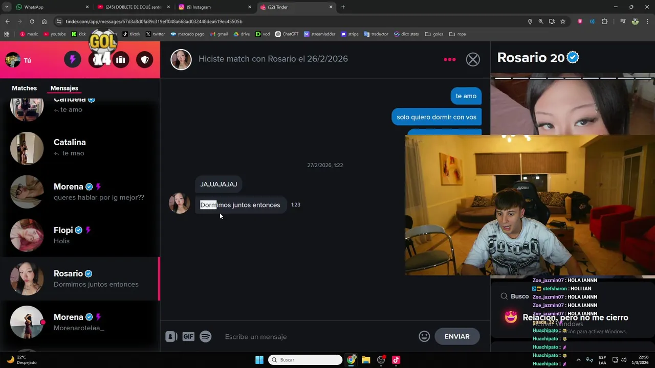Screen dimensions: 655x368
Task: Expand the 'goles' bookmark folder
Action: click(434, 34)
